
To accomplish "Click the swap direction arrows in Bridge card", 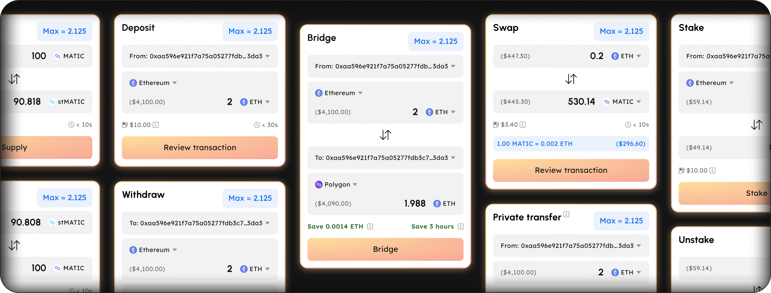I will [385, 135].
